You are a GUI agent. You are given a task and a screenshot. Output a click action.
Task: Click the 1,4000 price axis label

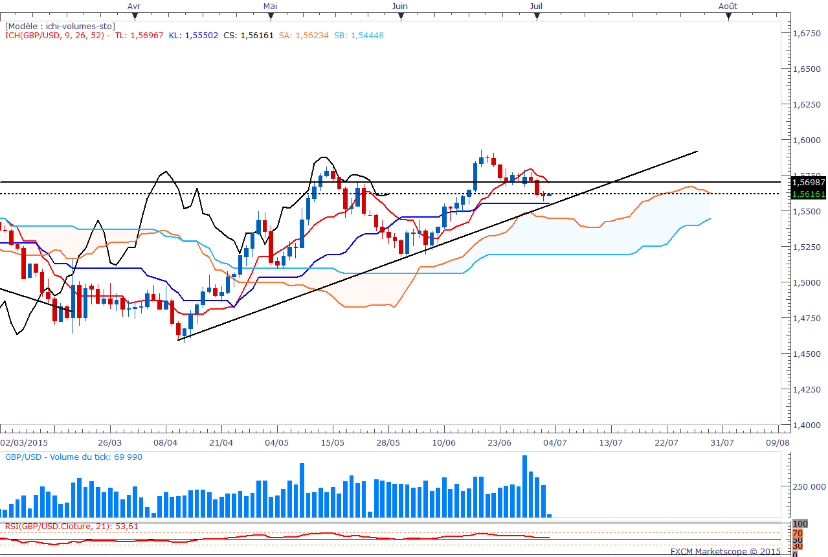click(x=808, y=425)
